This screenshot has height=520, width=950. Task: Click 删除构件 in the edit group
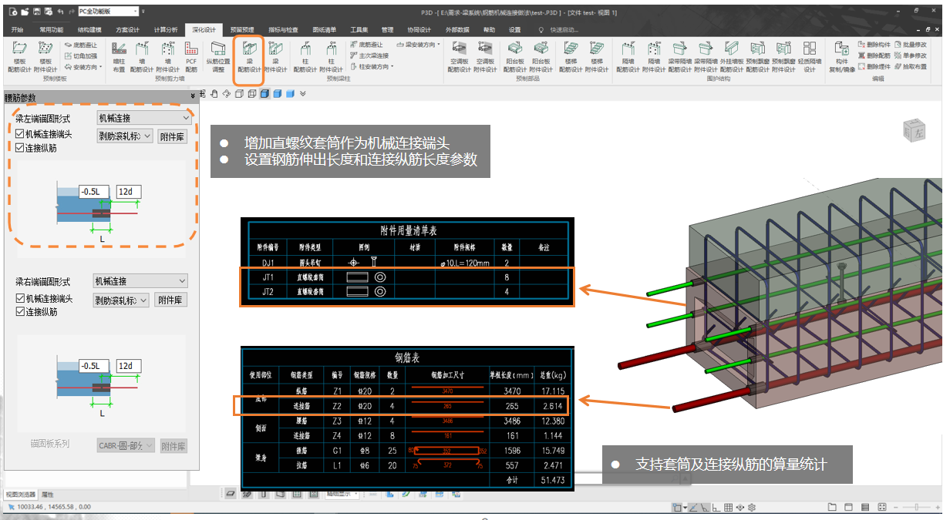[x=874, y=45]
